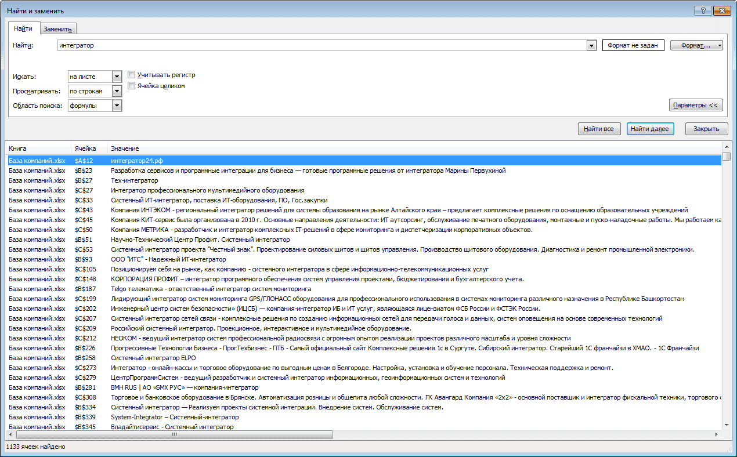Screen dimensions: 737x457
Task: Select result in cell $C$273
Action: pyautogui.click(x=363, y=368)
